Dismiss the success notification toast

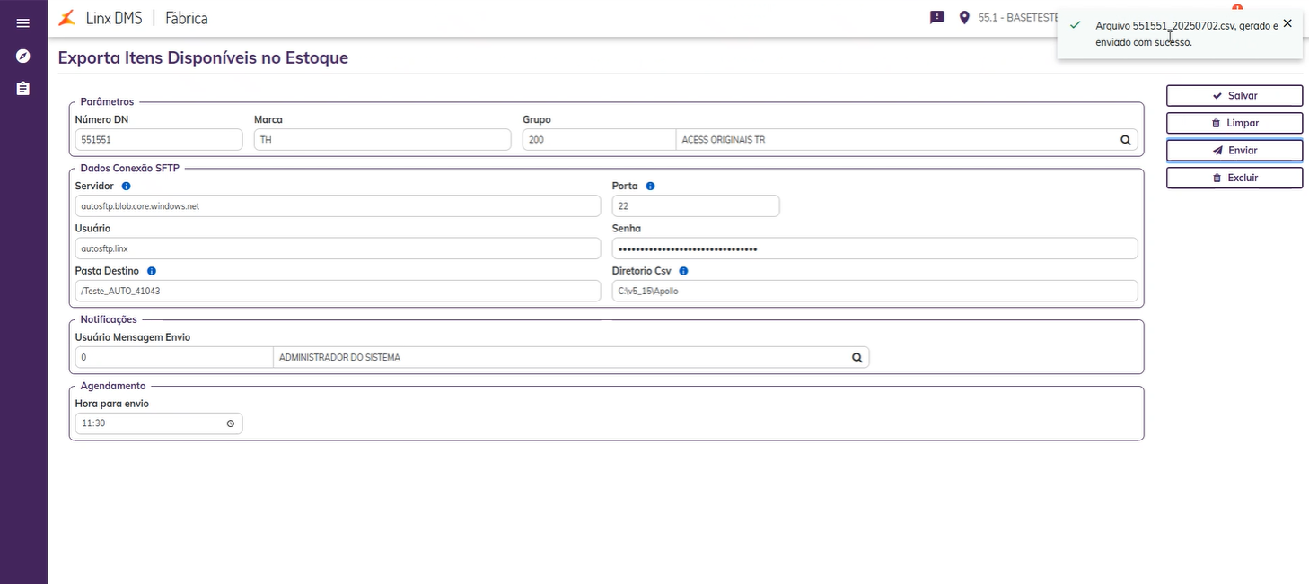click(x=1287, y=23)
